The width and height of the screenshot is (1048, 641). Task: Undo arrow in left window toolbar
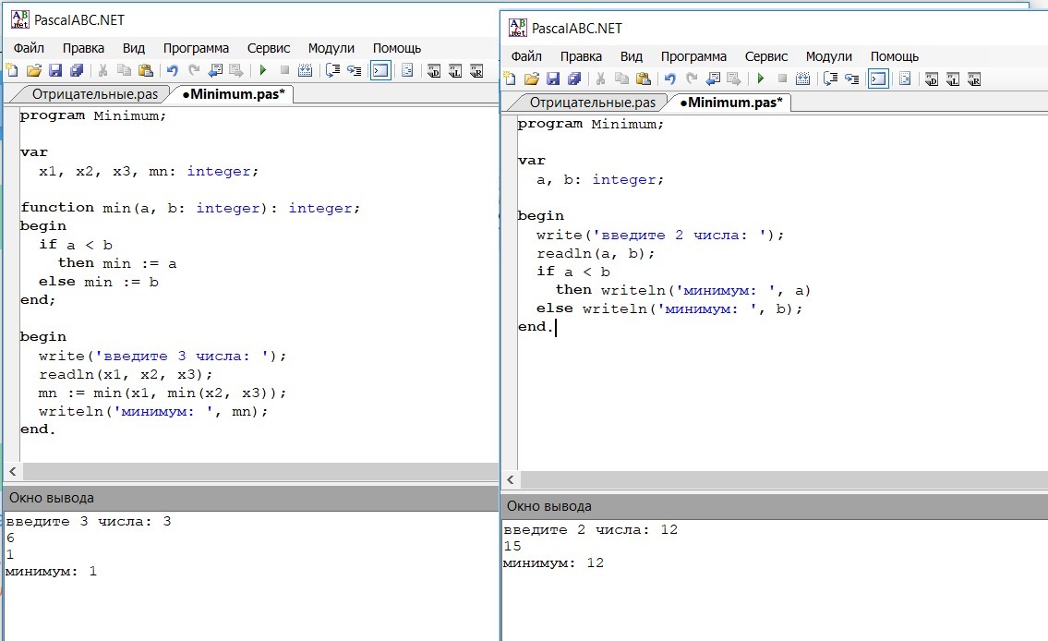click(173, 70)
